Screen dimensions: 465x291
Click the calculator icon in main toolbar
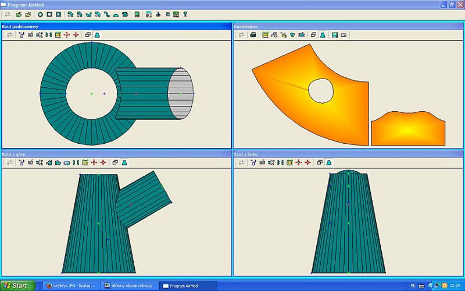[137, 14]
